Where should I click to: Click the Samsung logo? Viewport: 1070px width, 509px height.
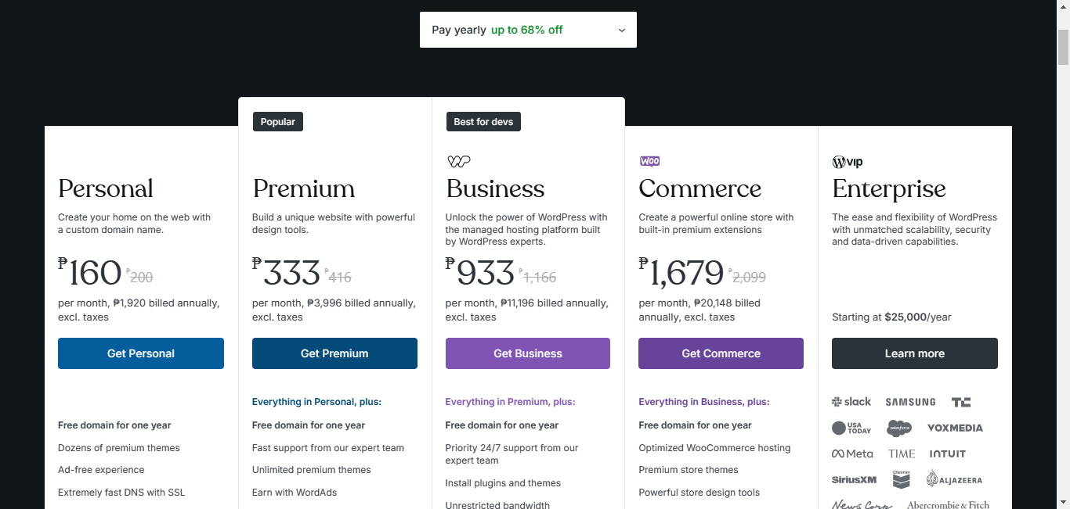(910, 402)
